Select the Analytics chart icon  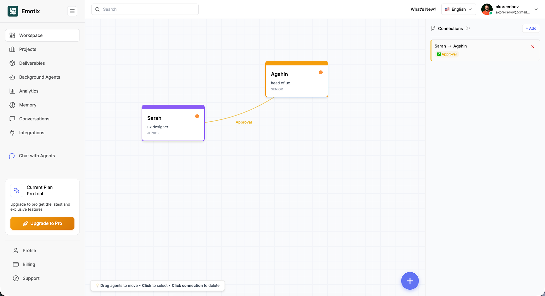tap(12, 91)
